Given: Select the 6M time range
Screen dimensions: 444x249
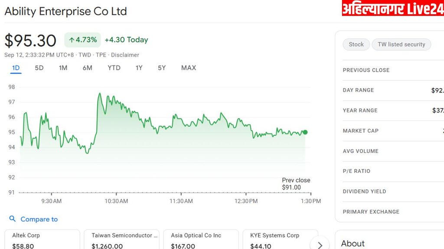Looking at the screenshot, I should pos(87,68).
